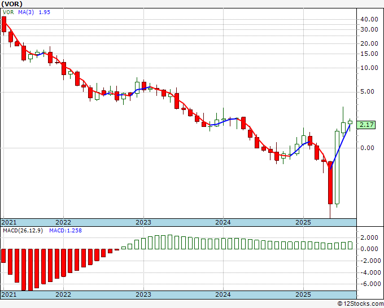Click the 5.00 price axis label
The width and height of the screenshot is (384, 308).
pyautogui.click(x=368, y=92)
